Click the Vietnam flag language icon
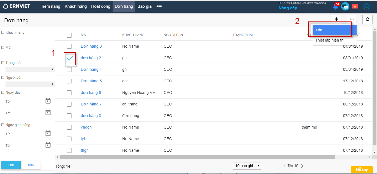 click(355, 7)
